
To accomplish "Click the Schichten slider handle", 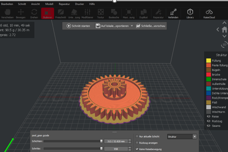I will point(101,141).
